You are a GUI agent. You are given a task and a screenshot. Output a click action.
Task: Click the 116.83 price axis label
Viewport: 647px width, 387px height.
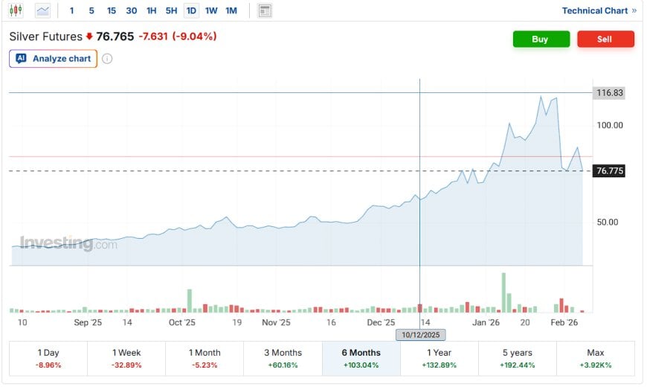click(x=610, y=93)
